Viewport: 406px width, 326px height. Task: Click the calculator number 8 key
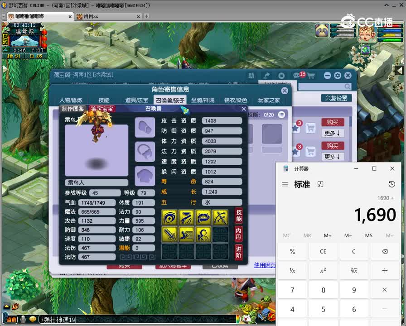(323, 290)
